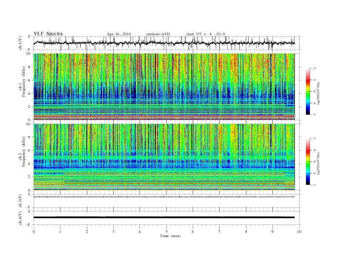Click the '-5' label on ch.2 color scale
The width and height of the screenshot is (337, 260).
(x=314, y=162)
